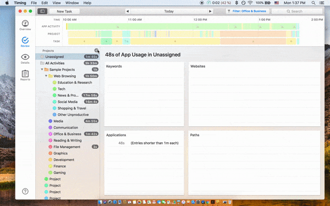Click the Timing menu bar status 0:02 (42 %)

click(219, 3)
